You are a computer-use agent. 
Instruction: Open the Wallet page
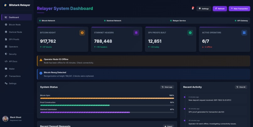click(x=17, y=69)
